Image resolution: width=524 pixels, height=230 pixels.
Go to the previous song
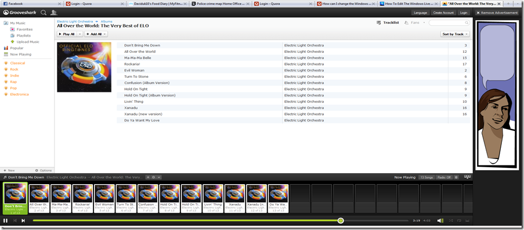(x=15, y=221)
